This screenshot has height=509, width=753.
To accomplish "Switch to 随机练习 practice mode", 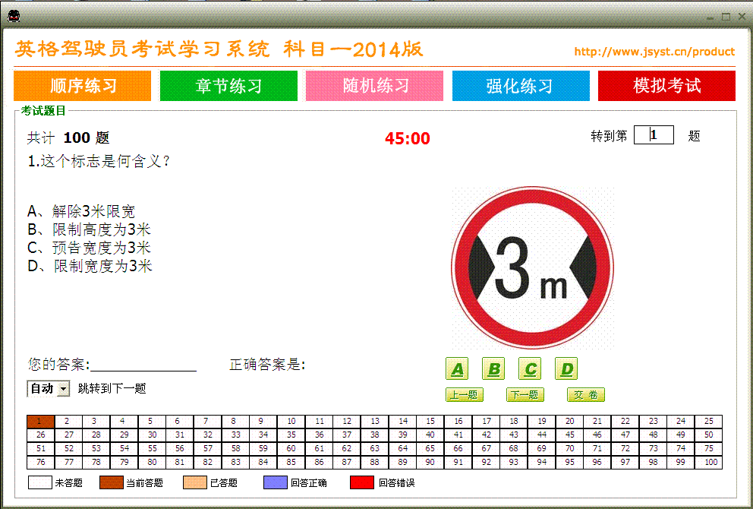I will tap(374, 85).
